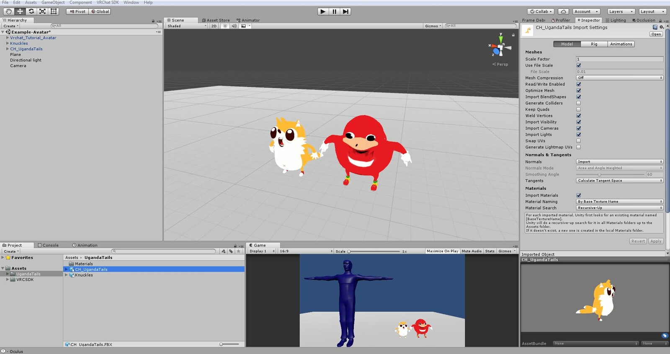Switch to the Animations tab
The height and width of the screenshot is (354, 670).
tap(621, 44)
